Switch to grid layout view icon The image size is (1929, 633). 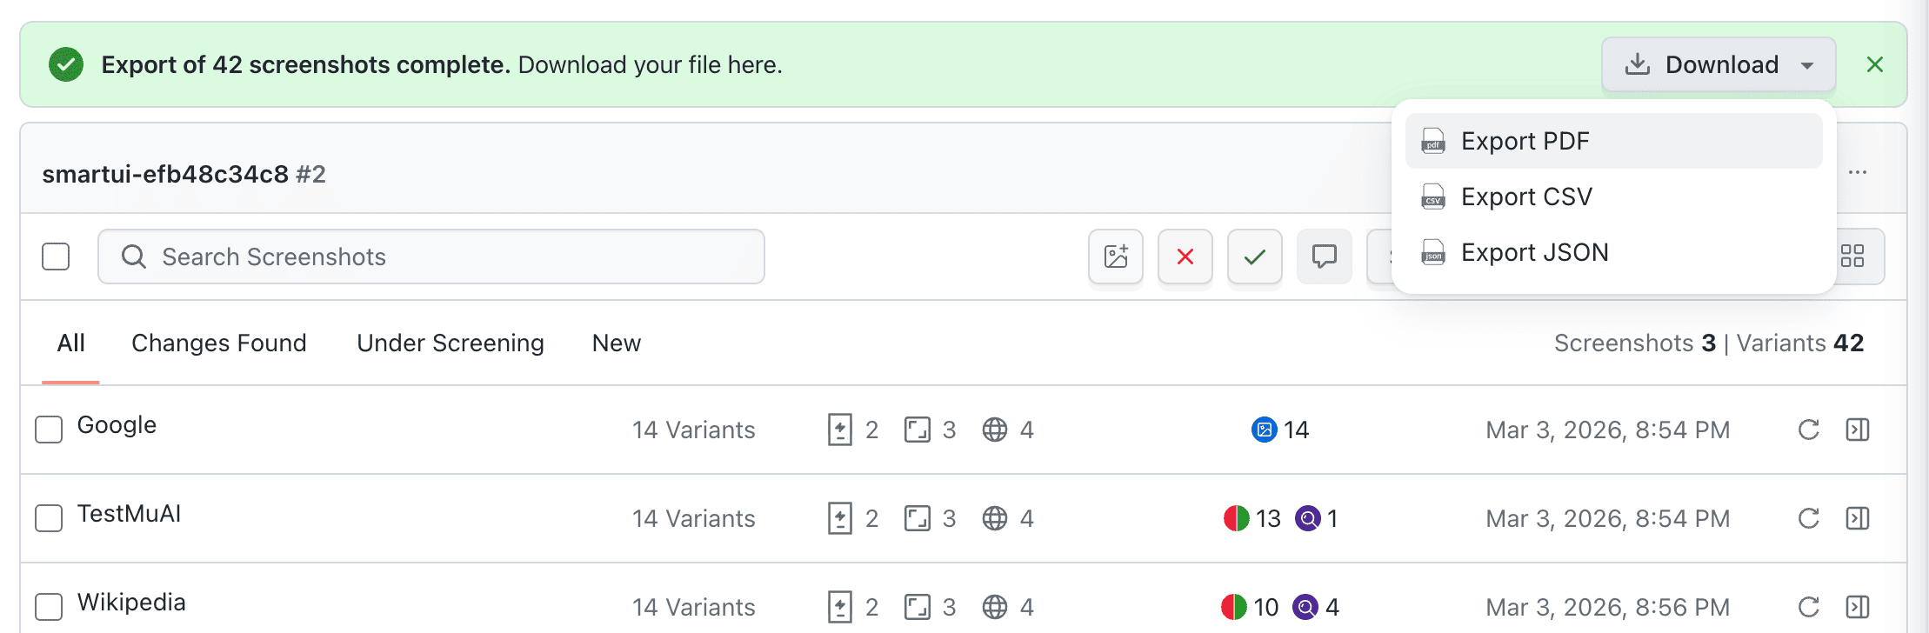click(1853, 257)
